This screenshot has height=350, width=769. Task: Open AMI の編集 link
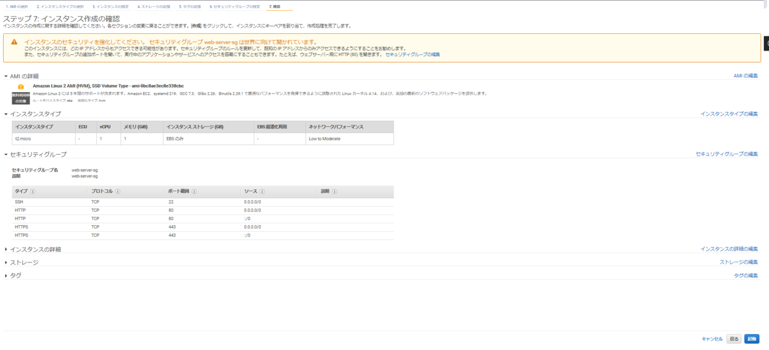coord(746,76)
